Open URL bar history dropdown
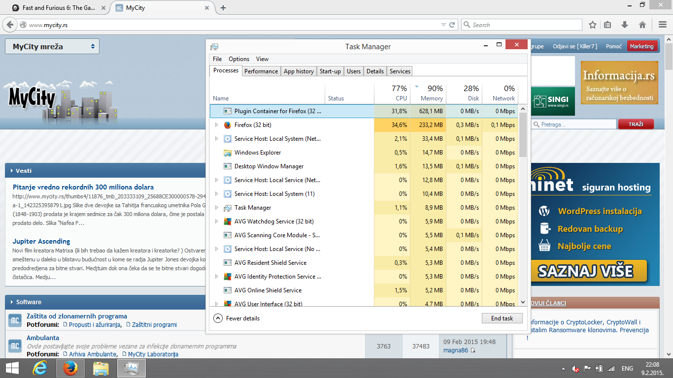This screenshot has width=673, height=378. tap(443, 25)
